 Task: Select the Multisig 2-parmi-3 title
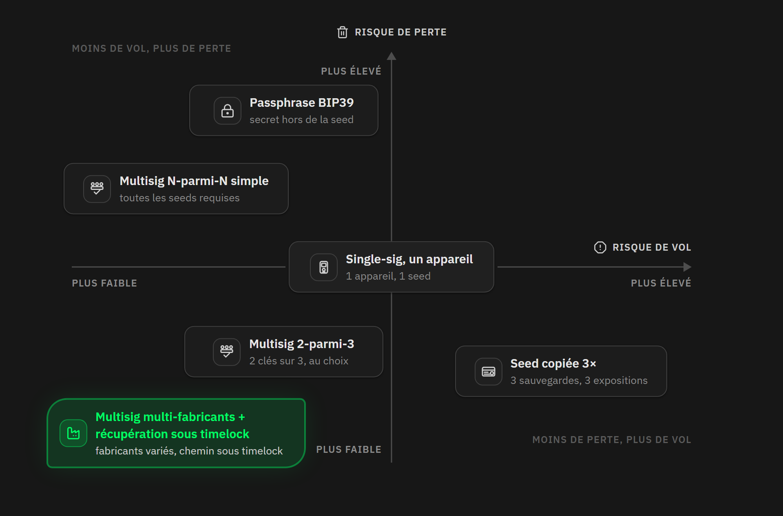click(302, 344)
